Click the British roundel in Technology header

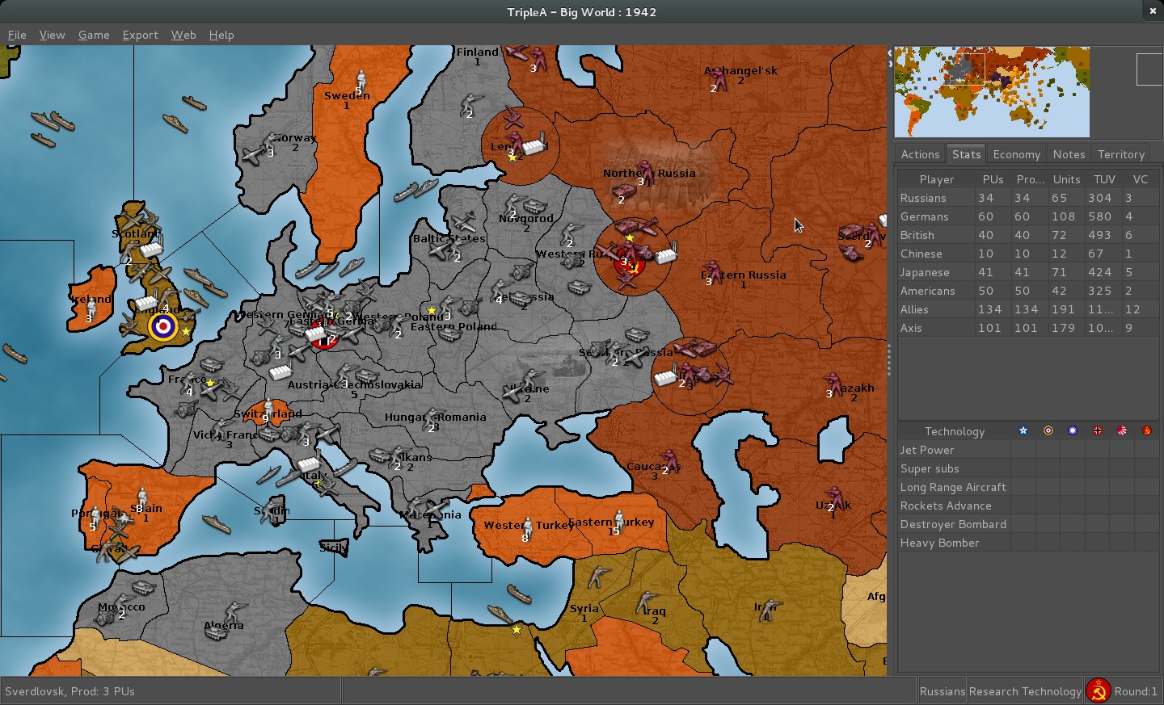click(x=1048, y=430)
